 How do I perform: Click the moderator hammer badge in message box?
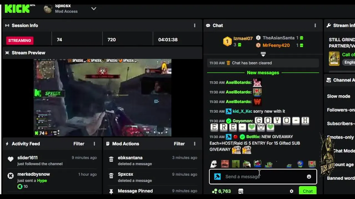click(217, 177)
